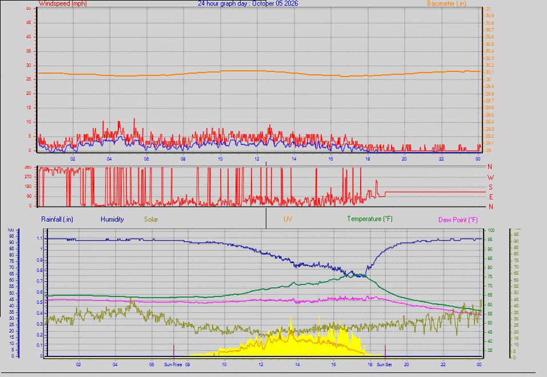Select the Humidity legend label
The image size is (547, 377).
tap(112, 219)
